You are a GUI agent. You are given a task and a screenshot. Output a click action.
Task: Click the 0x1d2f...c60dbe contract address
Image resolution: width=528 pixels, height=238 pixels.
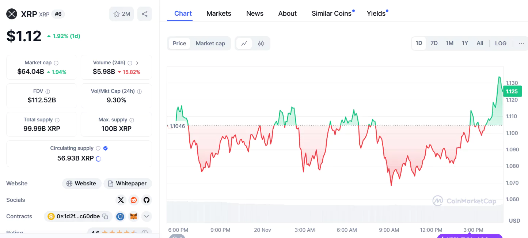pyautogui.click(x=78, y=216)
